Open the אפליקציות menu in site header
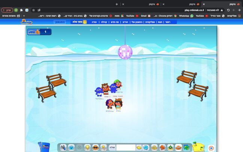The height and width of the screenshot is (152, 243). coord(150,22)
